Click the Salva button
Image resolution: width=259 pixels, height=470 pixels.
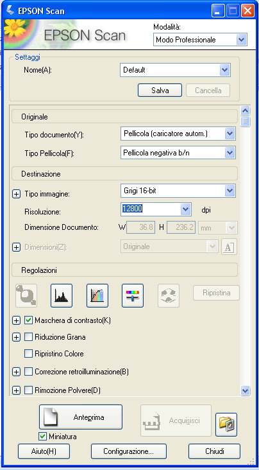(x=160, y=91)
